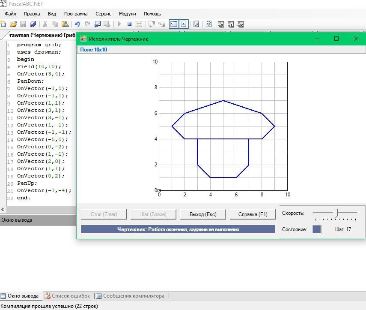Open the Программа menu
This screenshot has height=310, width=366.
pos(76,14)
